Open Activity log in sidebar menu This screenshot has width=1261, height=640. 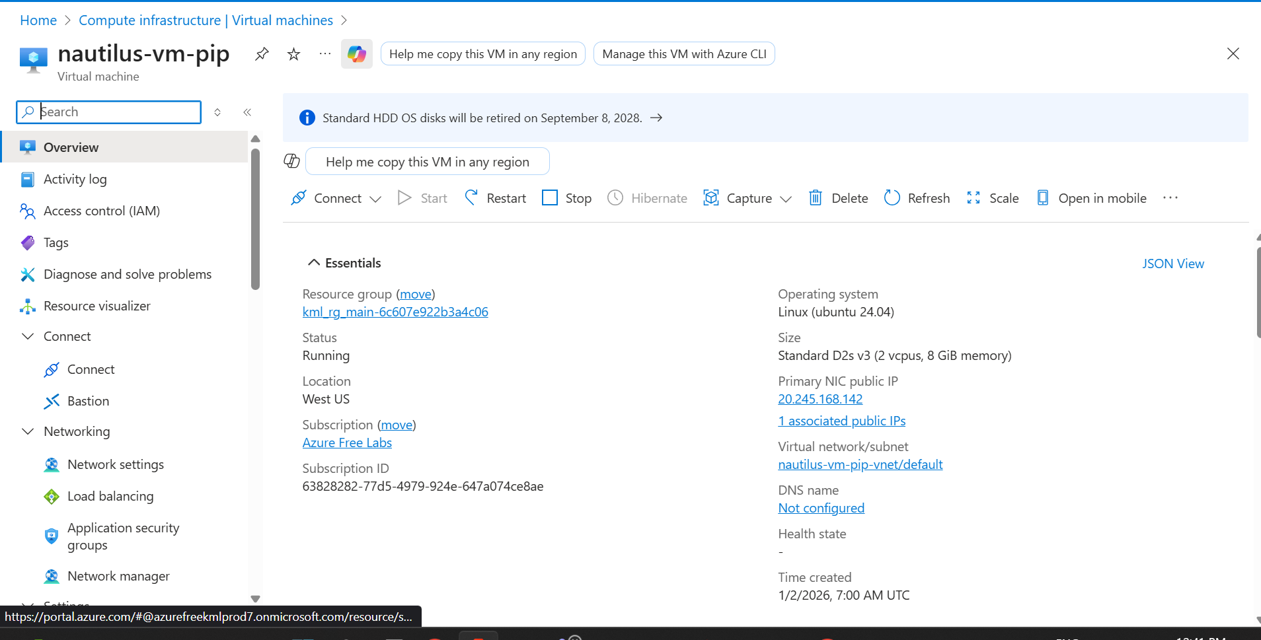pos(75,179)
